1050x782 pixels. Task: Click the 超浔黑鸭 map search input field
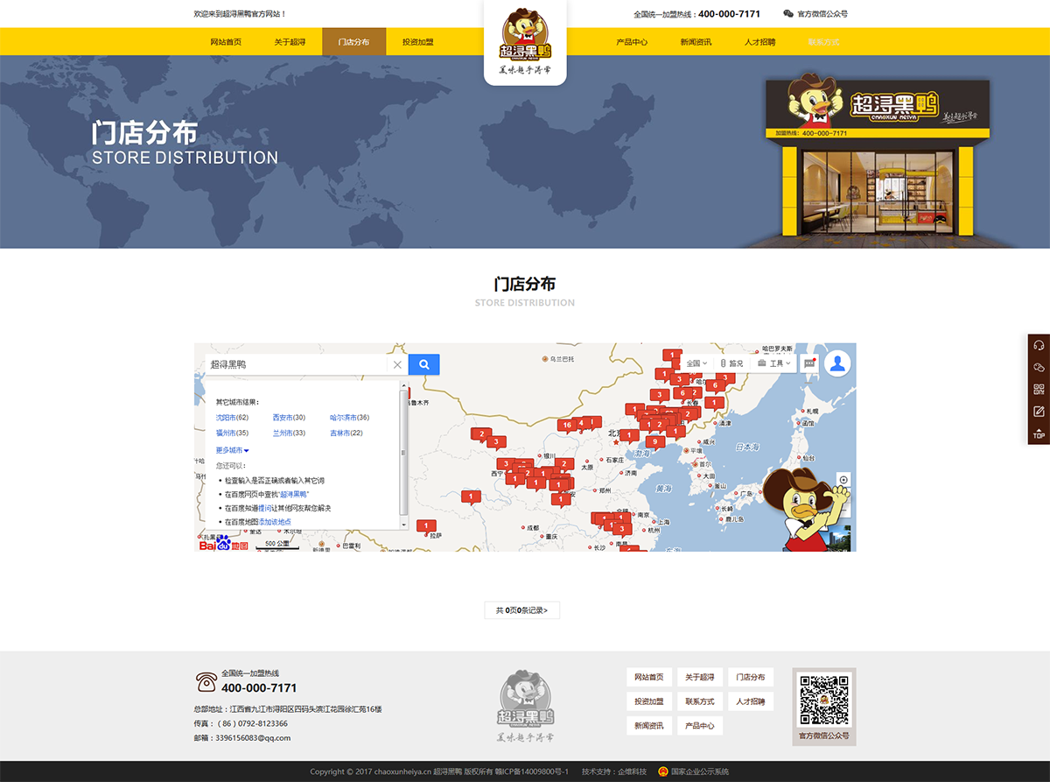coord(296,364)
